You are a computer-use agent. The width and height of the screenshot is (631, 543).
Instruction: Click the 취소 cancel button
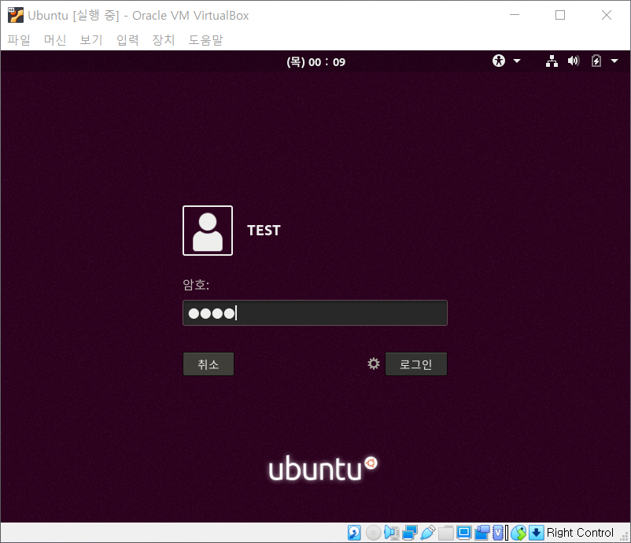(x=208, y=364)
